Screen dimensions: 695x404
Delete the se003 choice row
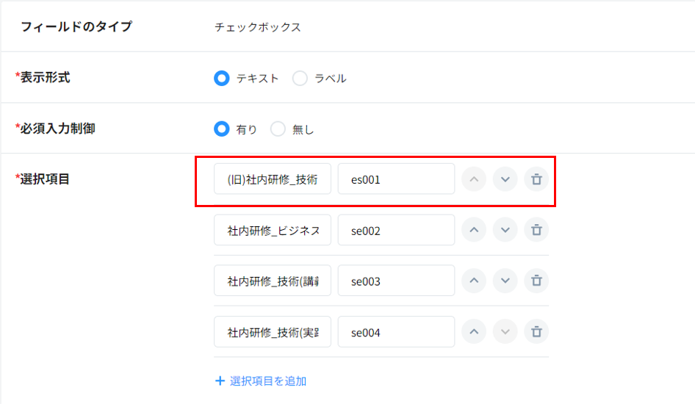click(536, 281)
